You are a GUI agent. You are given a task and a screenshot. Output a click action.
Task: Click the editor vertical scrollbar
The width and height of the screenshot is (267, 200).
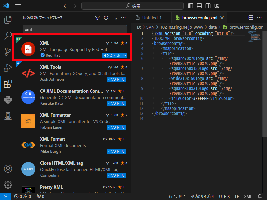click(x=264, y=84)
